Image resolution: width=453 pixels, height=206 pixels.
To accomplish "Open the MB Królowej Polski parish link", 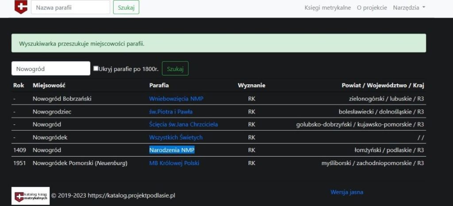I will 174,163.
